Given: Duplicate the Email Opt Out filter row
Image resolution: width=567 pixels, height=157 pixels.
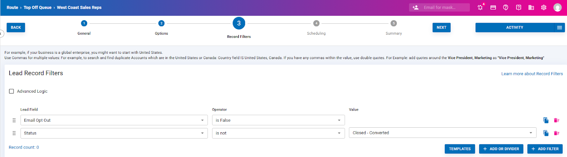Looking at the screenshot, I should pos(546,120).
